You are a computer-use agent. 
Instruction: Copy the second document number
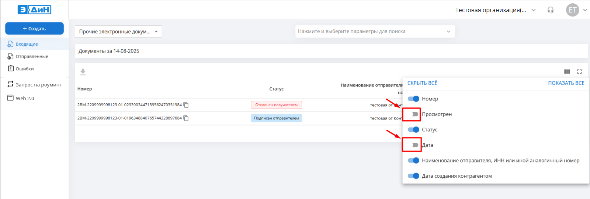(186, 118)
